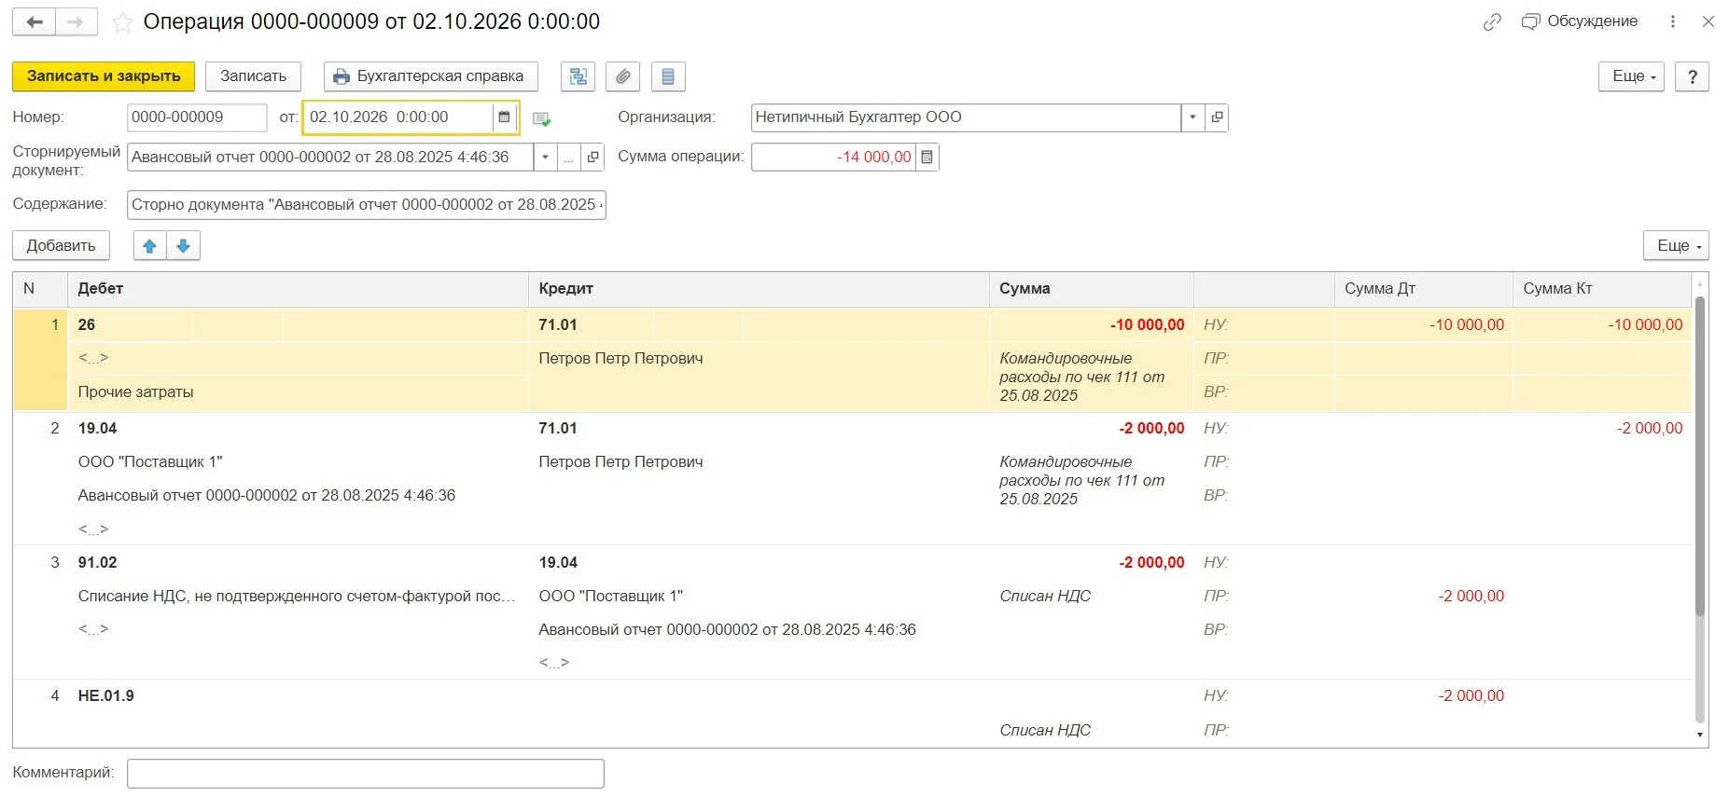Screen dimensions: 1729x797
Task: Expand Сторнируемый документ dropdown arrow
Action: click(x=546, y=158)
